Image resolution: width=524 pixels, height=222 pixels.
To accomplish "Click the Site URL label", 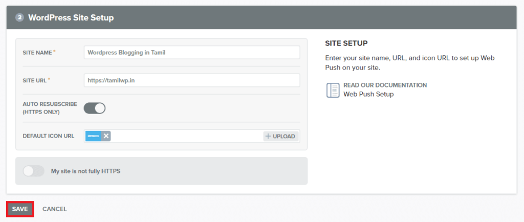I will coord(35,80).
